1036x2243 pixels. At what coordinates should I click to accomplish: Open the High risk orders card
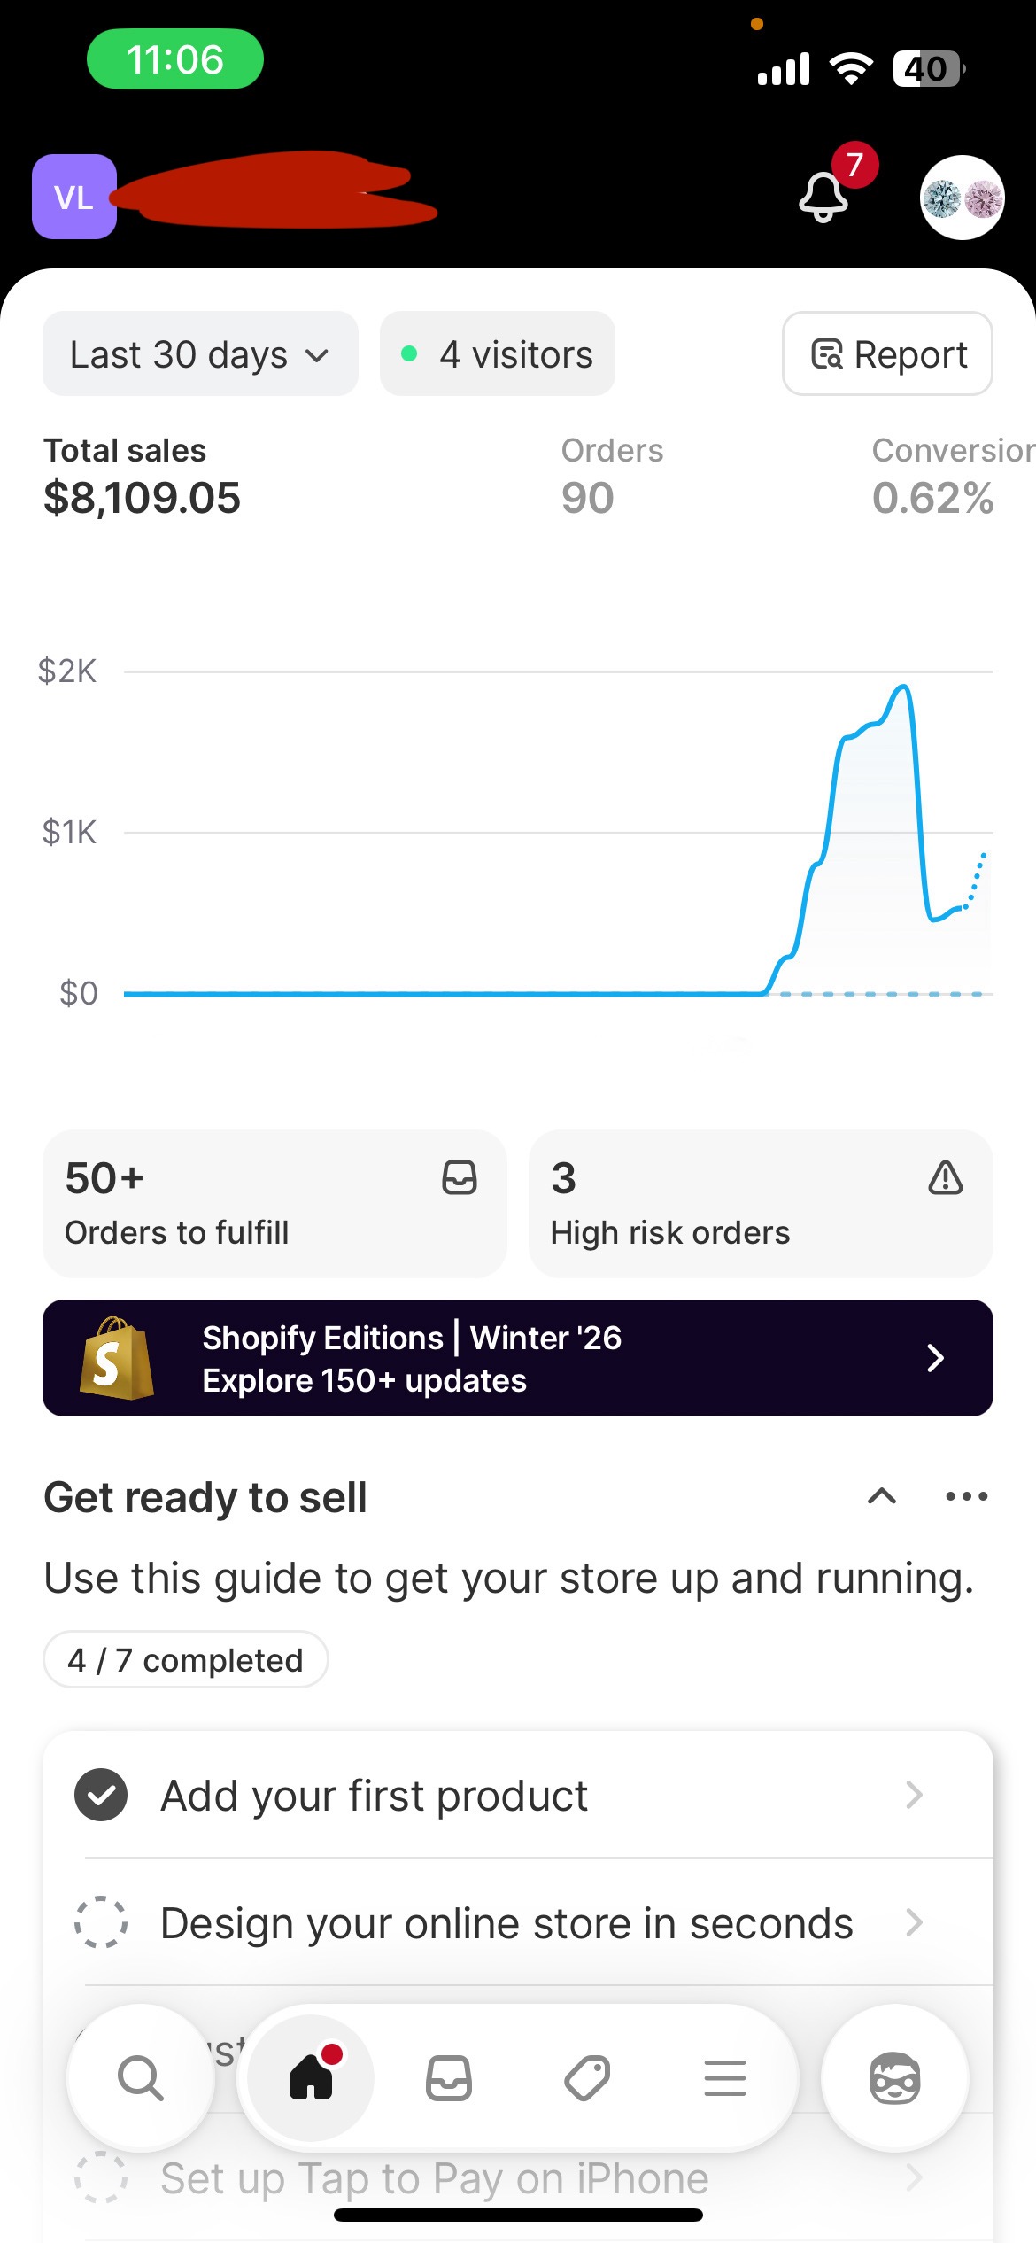pyautogui.click(x=760, y=1203)
